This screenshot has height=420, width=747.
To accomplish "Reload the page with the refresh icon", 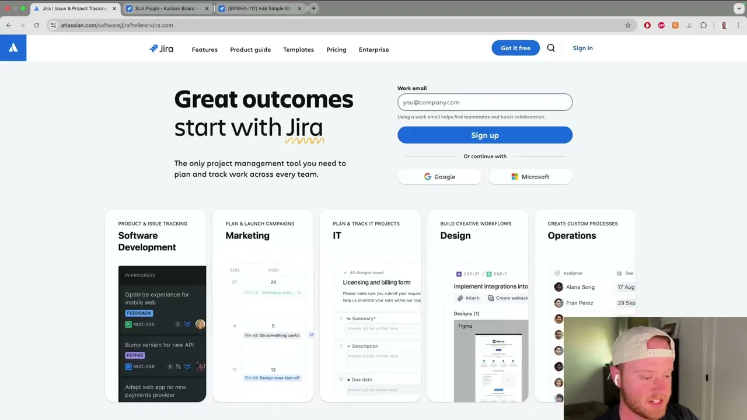I will point(36,25).
